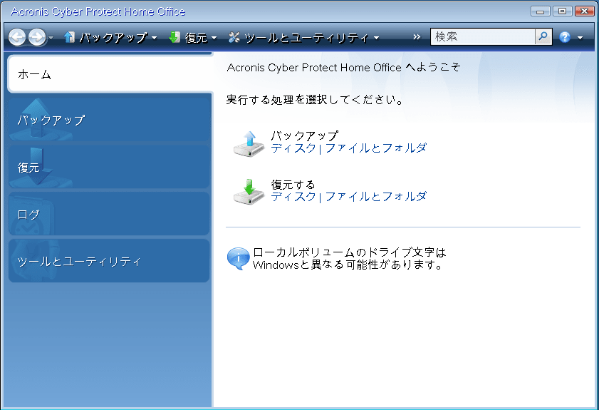Open ツールとユーティリティ in the left sidebar
Viewport: 599px width, 410px height.
110,261
